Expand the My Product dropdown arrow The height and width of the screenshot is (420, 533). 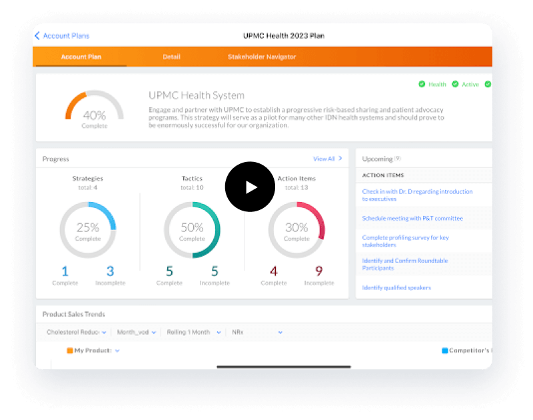point(117,351)
